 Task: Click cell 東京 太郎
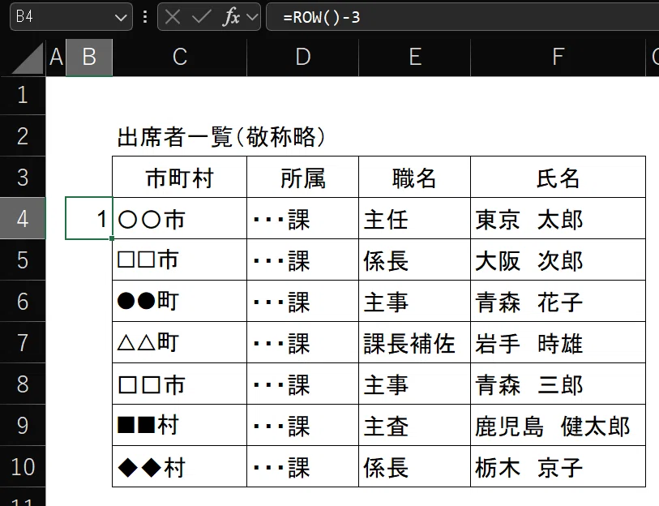[558, 218]
